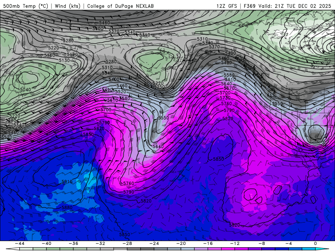This screenshot has height=251, width=335.
Task: Click the 5190 contour label
Action: 72,54
